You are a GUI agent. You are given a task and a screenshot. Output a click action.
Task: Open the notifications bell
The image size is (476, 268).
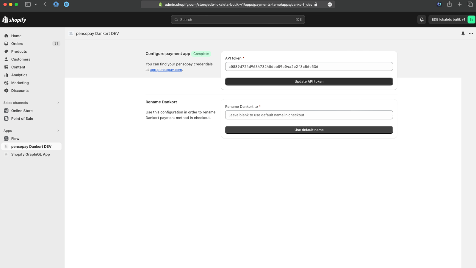[x=422, y=20]
